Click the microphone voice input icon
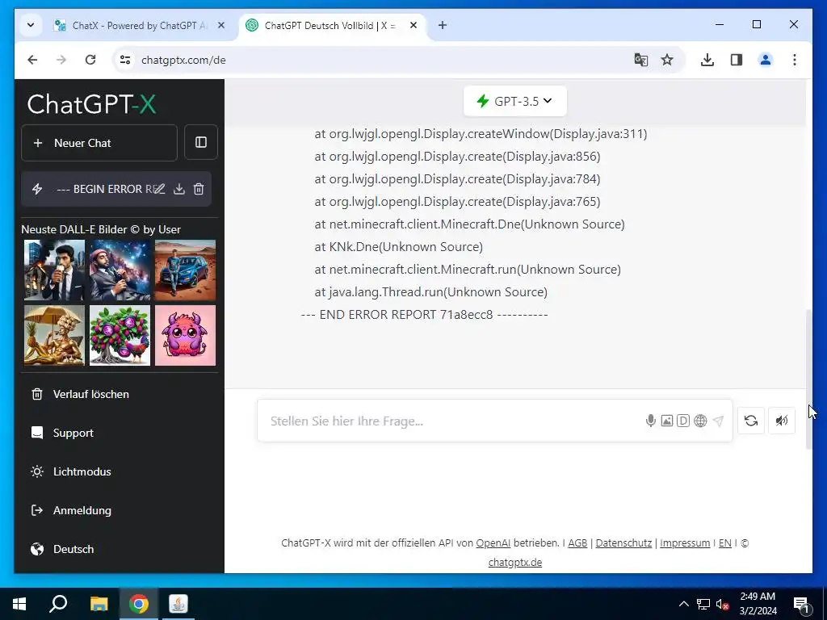The image size is (827, 620). pos(650,421)
